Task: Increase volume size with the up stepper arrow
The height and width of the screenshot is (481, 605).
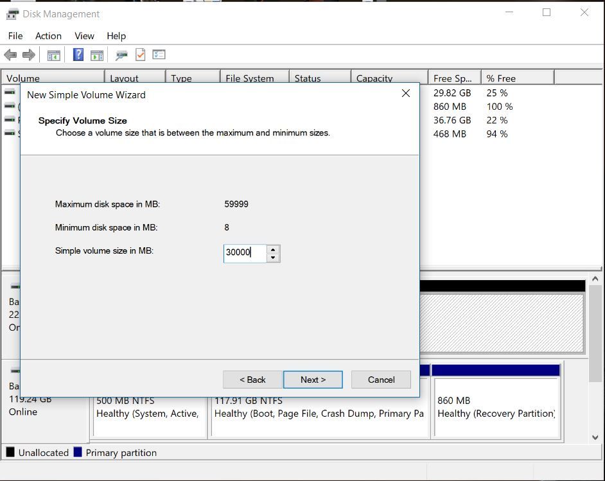Action: coord(272,249)
